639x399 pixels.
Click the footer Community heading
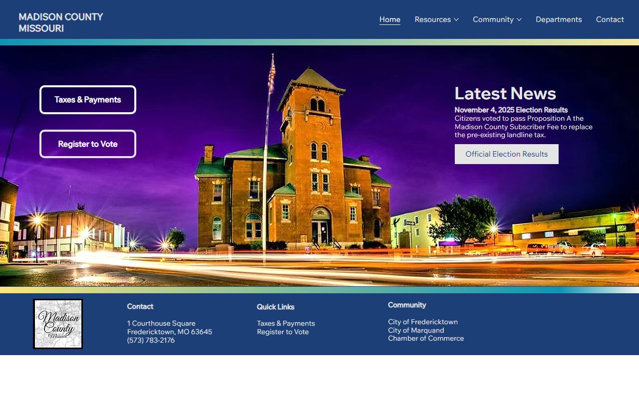click(x=407, y=305)
